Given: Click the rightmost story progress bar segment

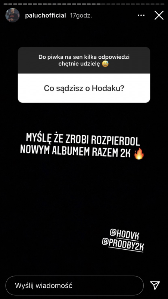Looking at the screenshot, I should (x=162, y=4).
